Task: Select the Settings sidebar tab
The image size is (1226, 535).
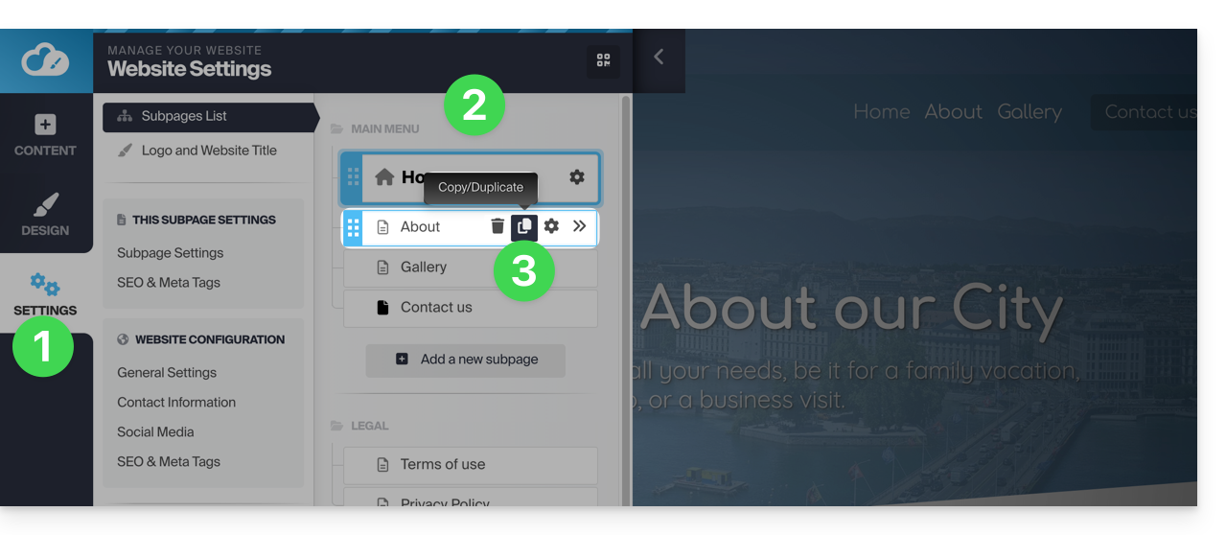Action: [45, 294]
